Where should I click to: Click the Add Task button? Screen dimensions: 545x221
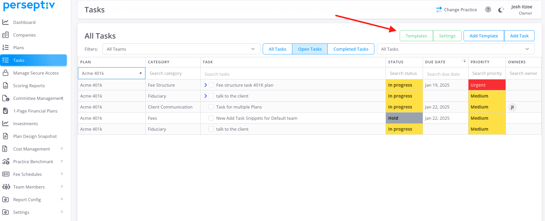coord(519,36)
